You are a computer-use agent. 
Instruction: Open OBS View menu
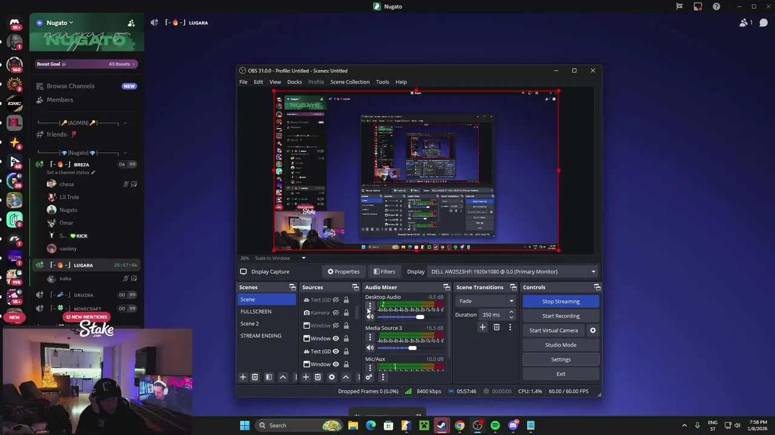pos(275,82)
